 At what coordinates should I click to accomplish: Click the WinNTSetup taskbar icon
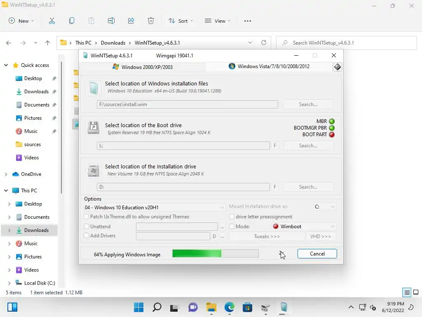click(x=284, y=307)
